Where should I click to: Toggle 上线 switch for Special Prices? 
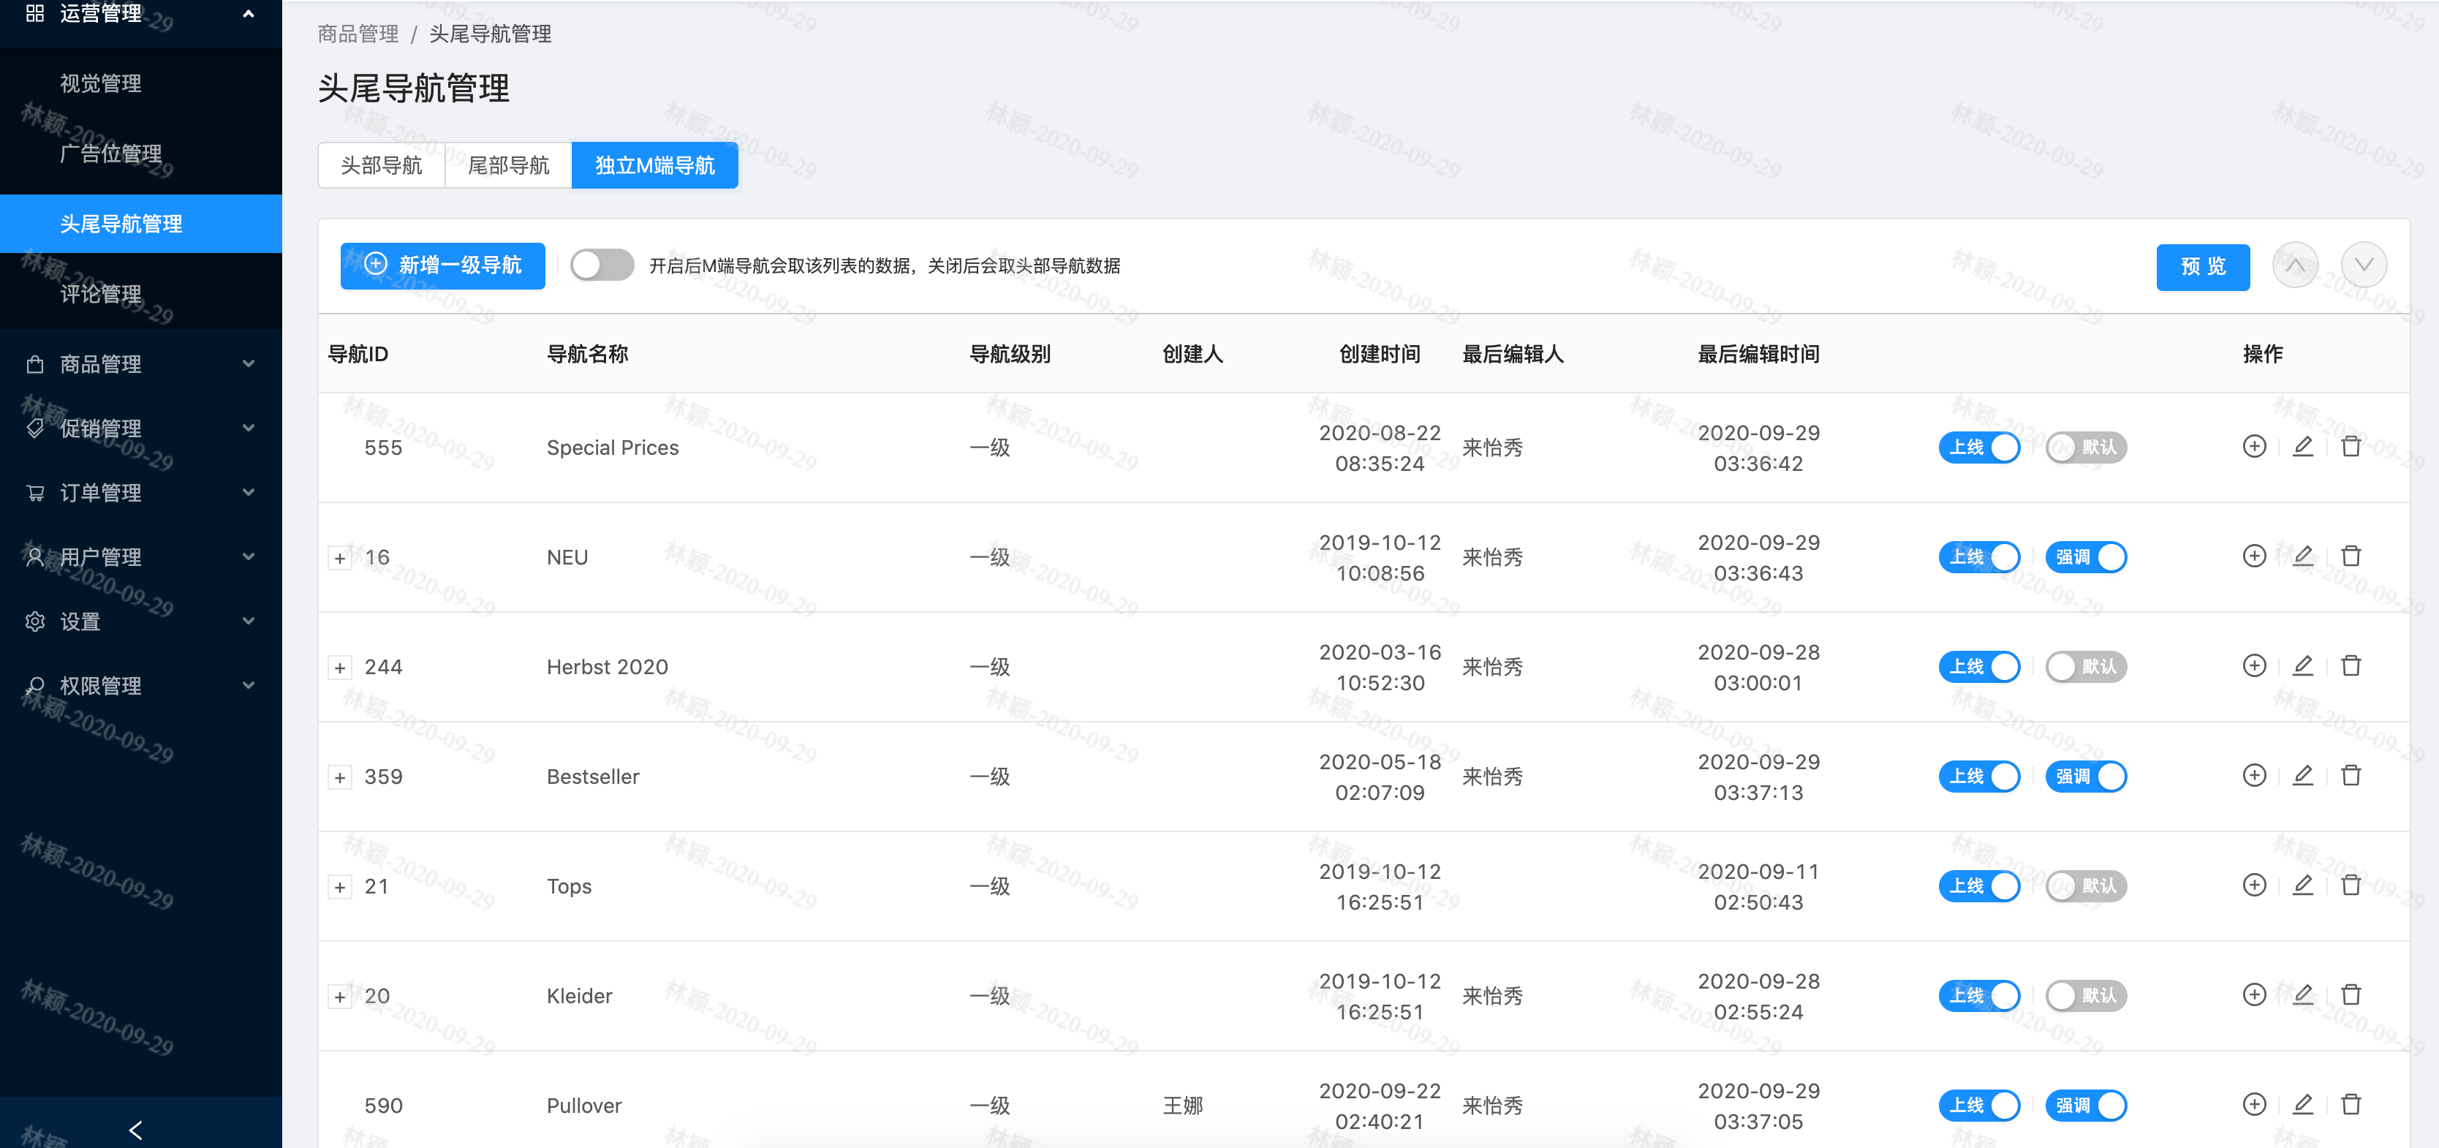[1979, 447]
